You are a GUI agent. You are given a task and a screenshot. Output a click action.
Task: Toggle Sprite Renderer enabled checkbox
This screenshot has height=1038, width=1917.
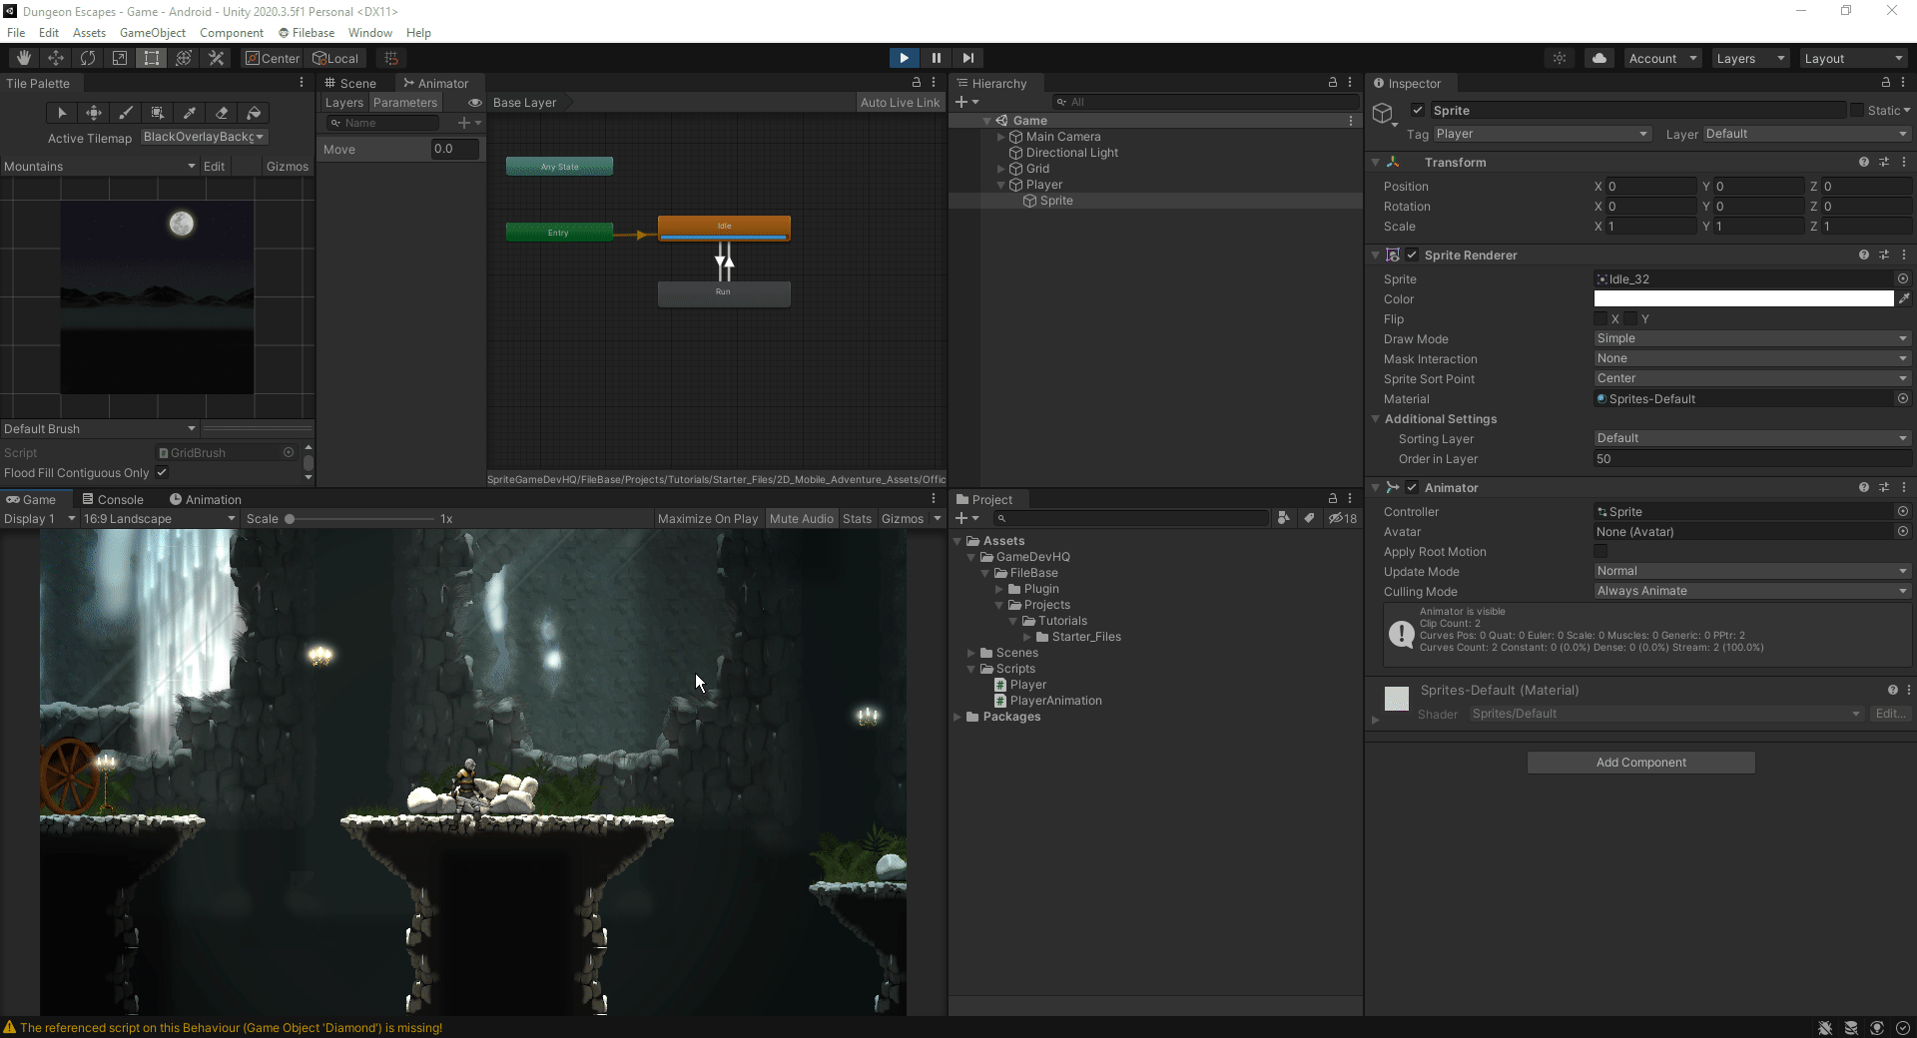pyautogui.click(x=1412, y=255)
